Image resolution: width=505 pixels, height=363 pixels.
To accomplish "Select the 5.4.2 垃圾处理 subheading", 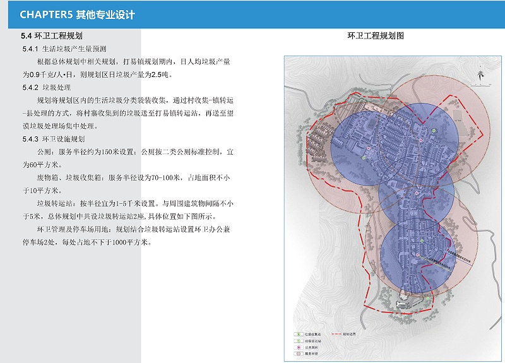I will point(48,87).
